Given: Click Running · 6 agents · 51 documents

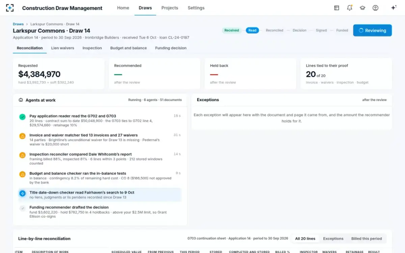Looking at the screenshot, I should [155, 100].
